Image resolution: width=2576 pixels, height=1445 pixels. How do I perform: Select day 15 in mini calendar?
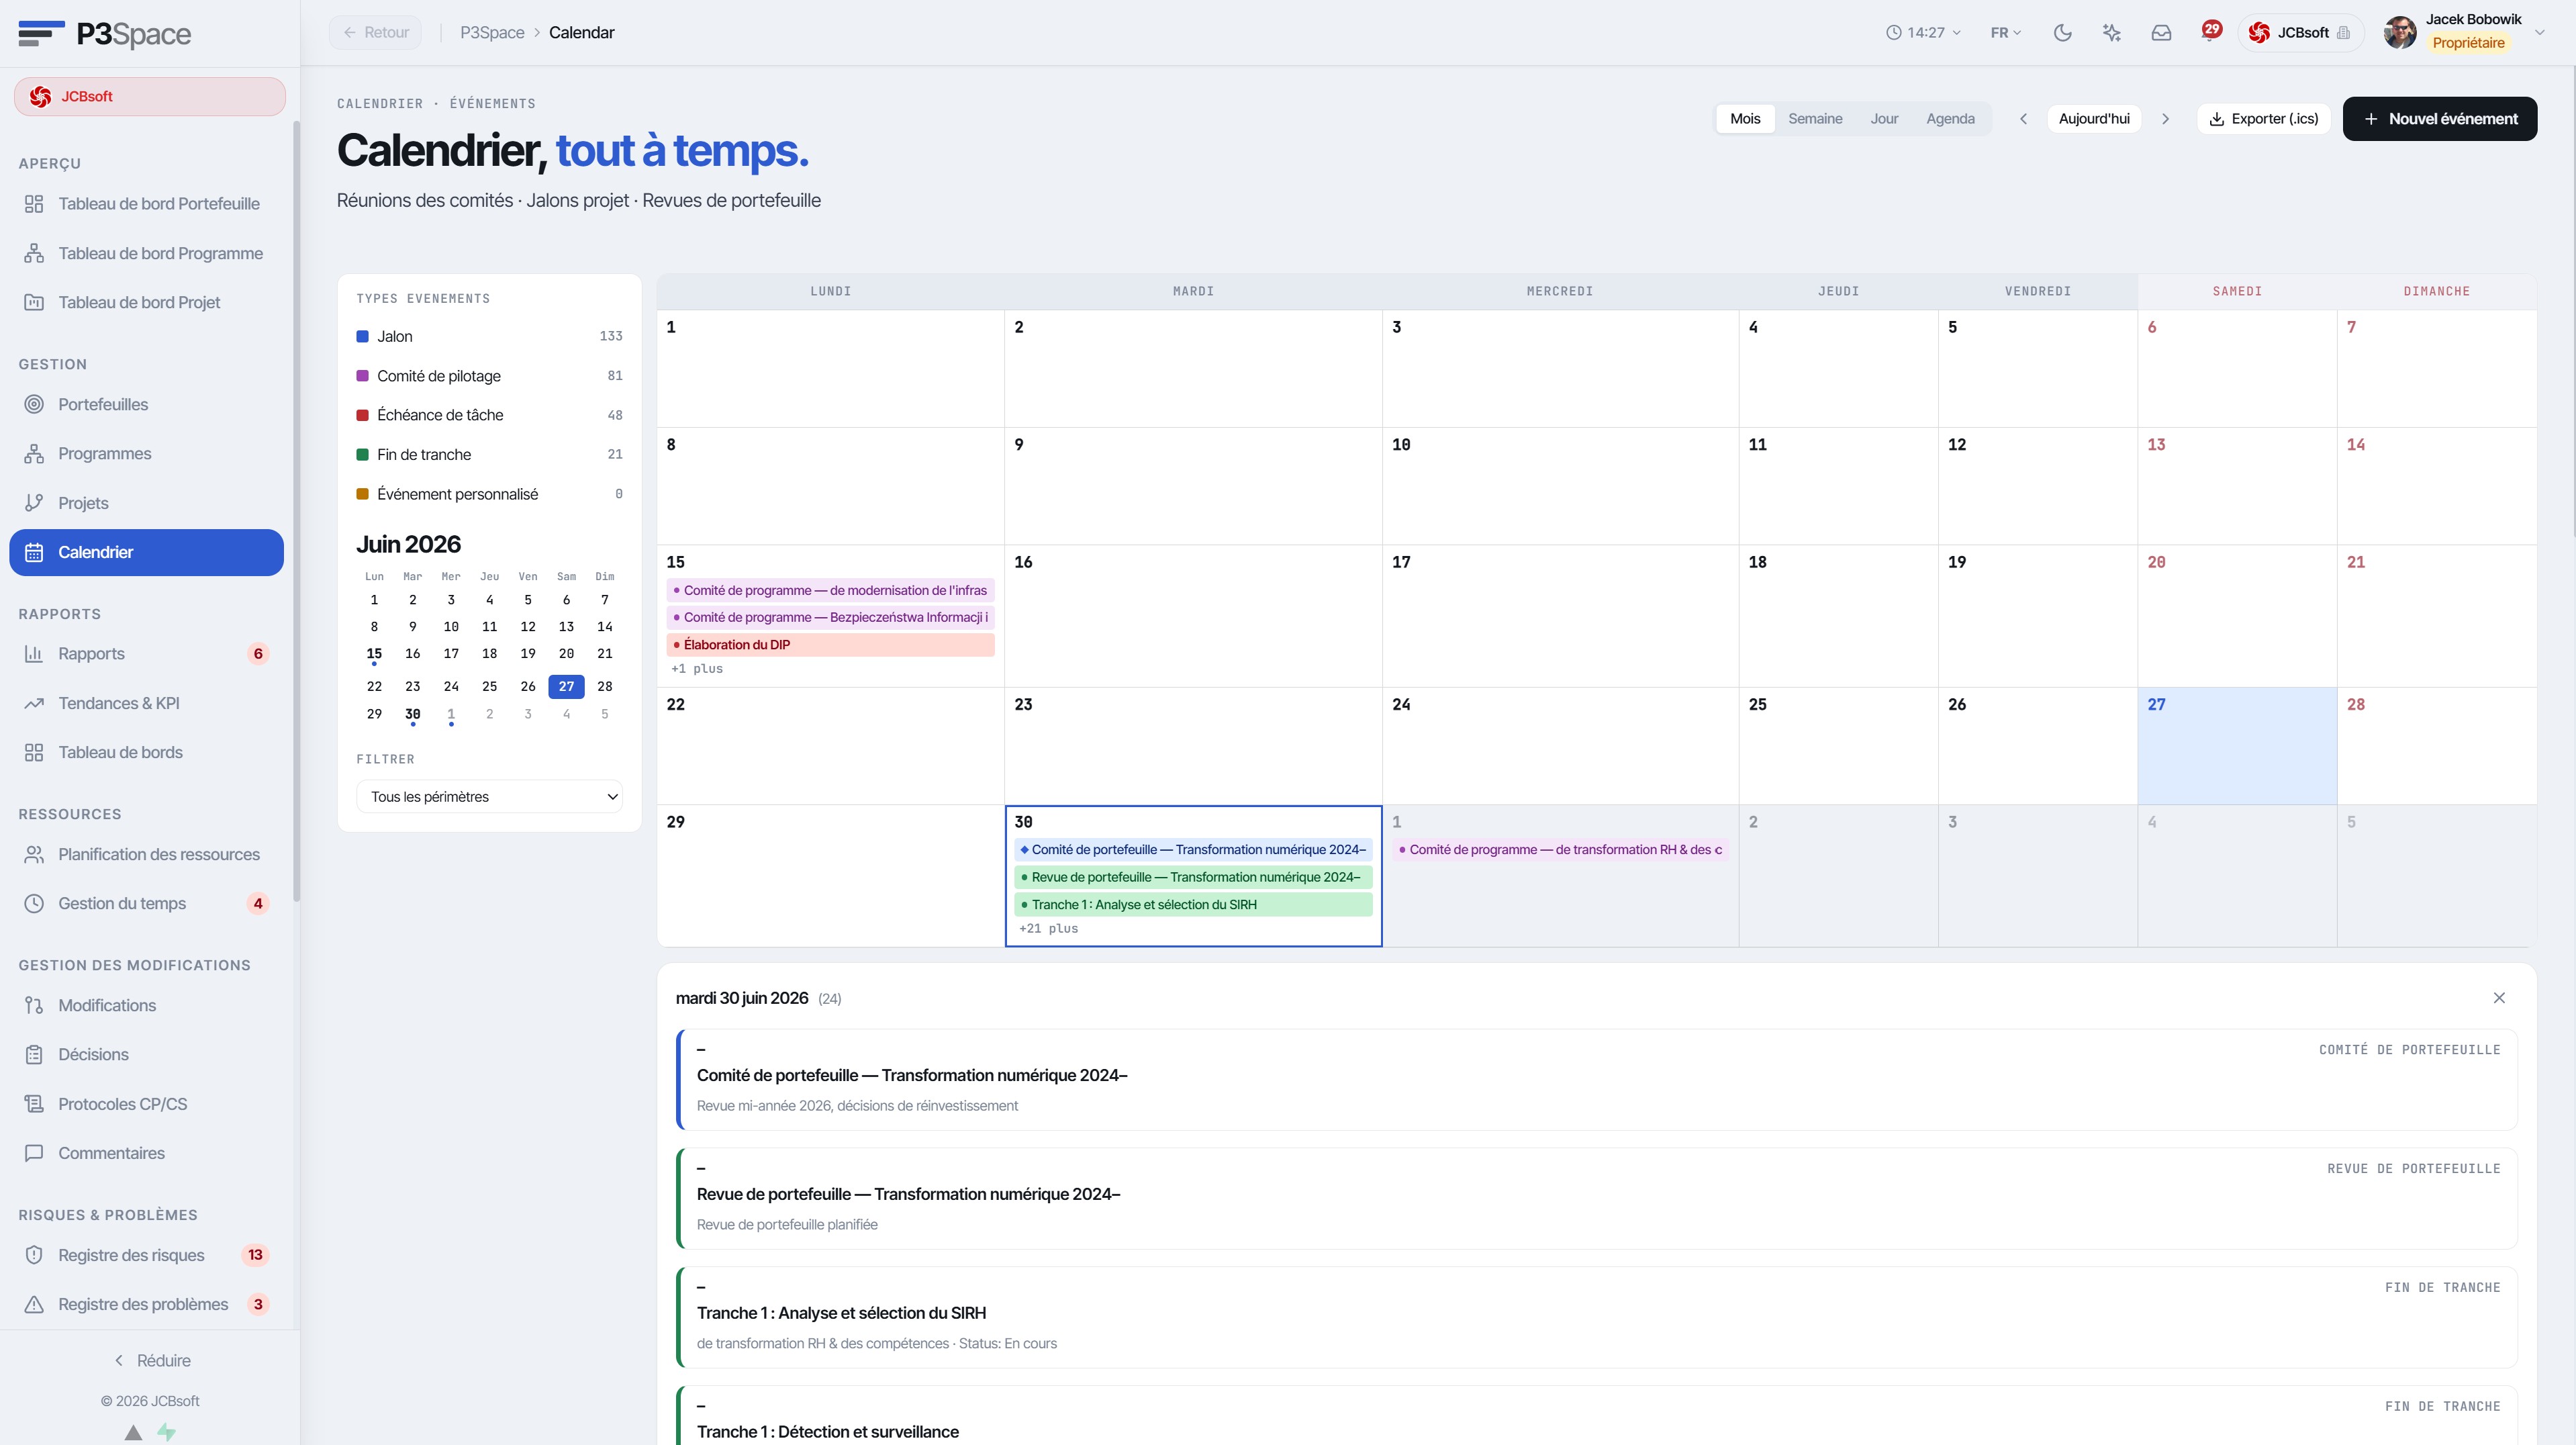click(374, 654)
